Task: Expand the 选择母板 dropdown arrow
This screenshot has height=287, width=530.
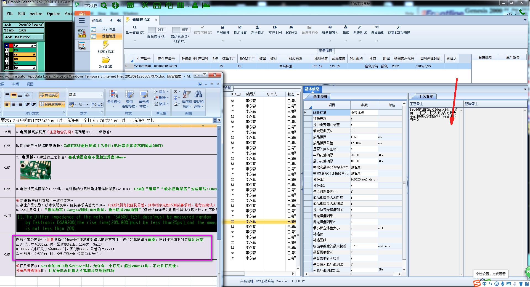Action: [x=377, y=41]
